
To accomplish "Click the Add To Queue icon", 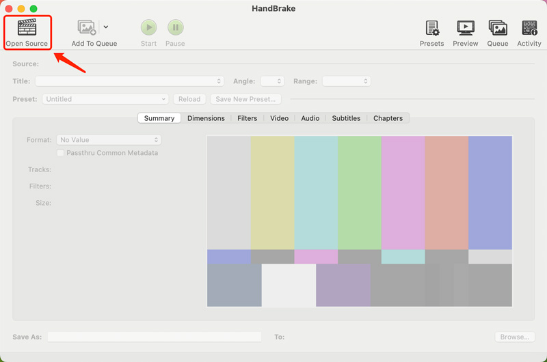I will click(x=87, y=27).
